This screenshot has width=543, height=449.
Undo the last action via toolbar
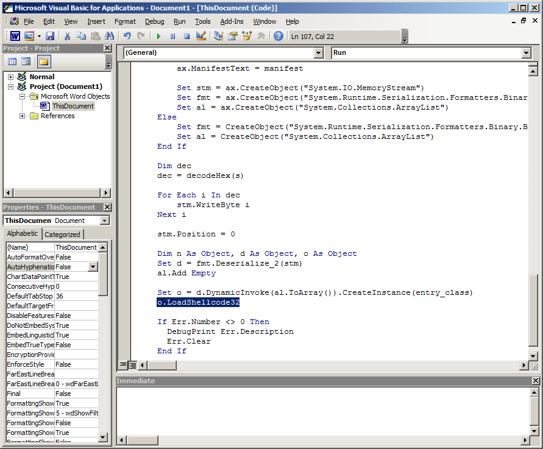click(x=127, y=36)
